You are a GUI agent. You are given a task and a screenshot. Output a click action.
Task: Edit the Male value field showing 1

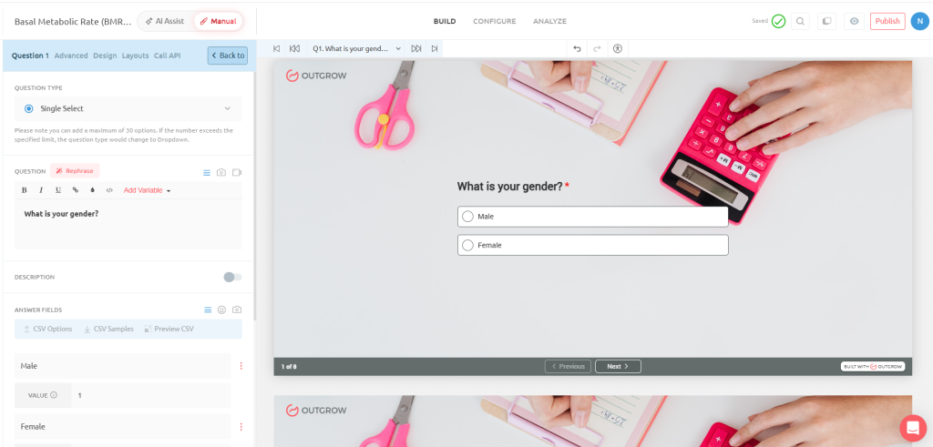(151, 395)
